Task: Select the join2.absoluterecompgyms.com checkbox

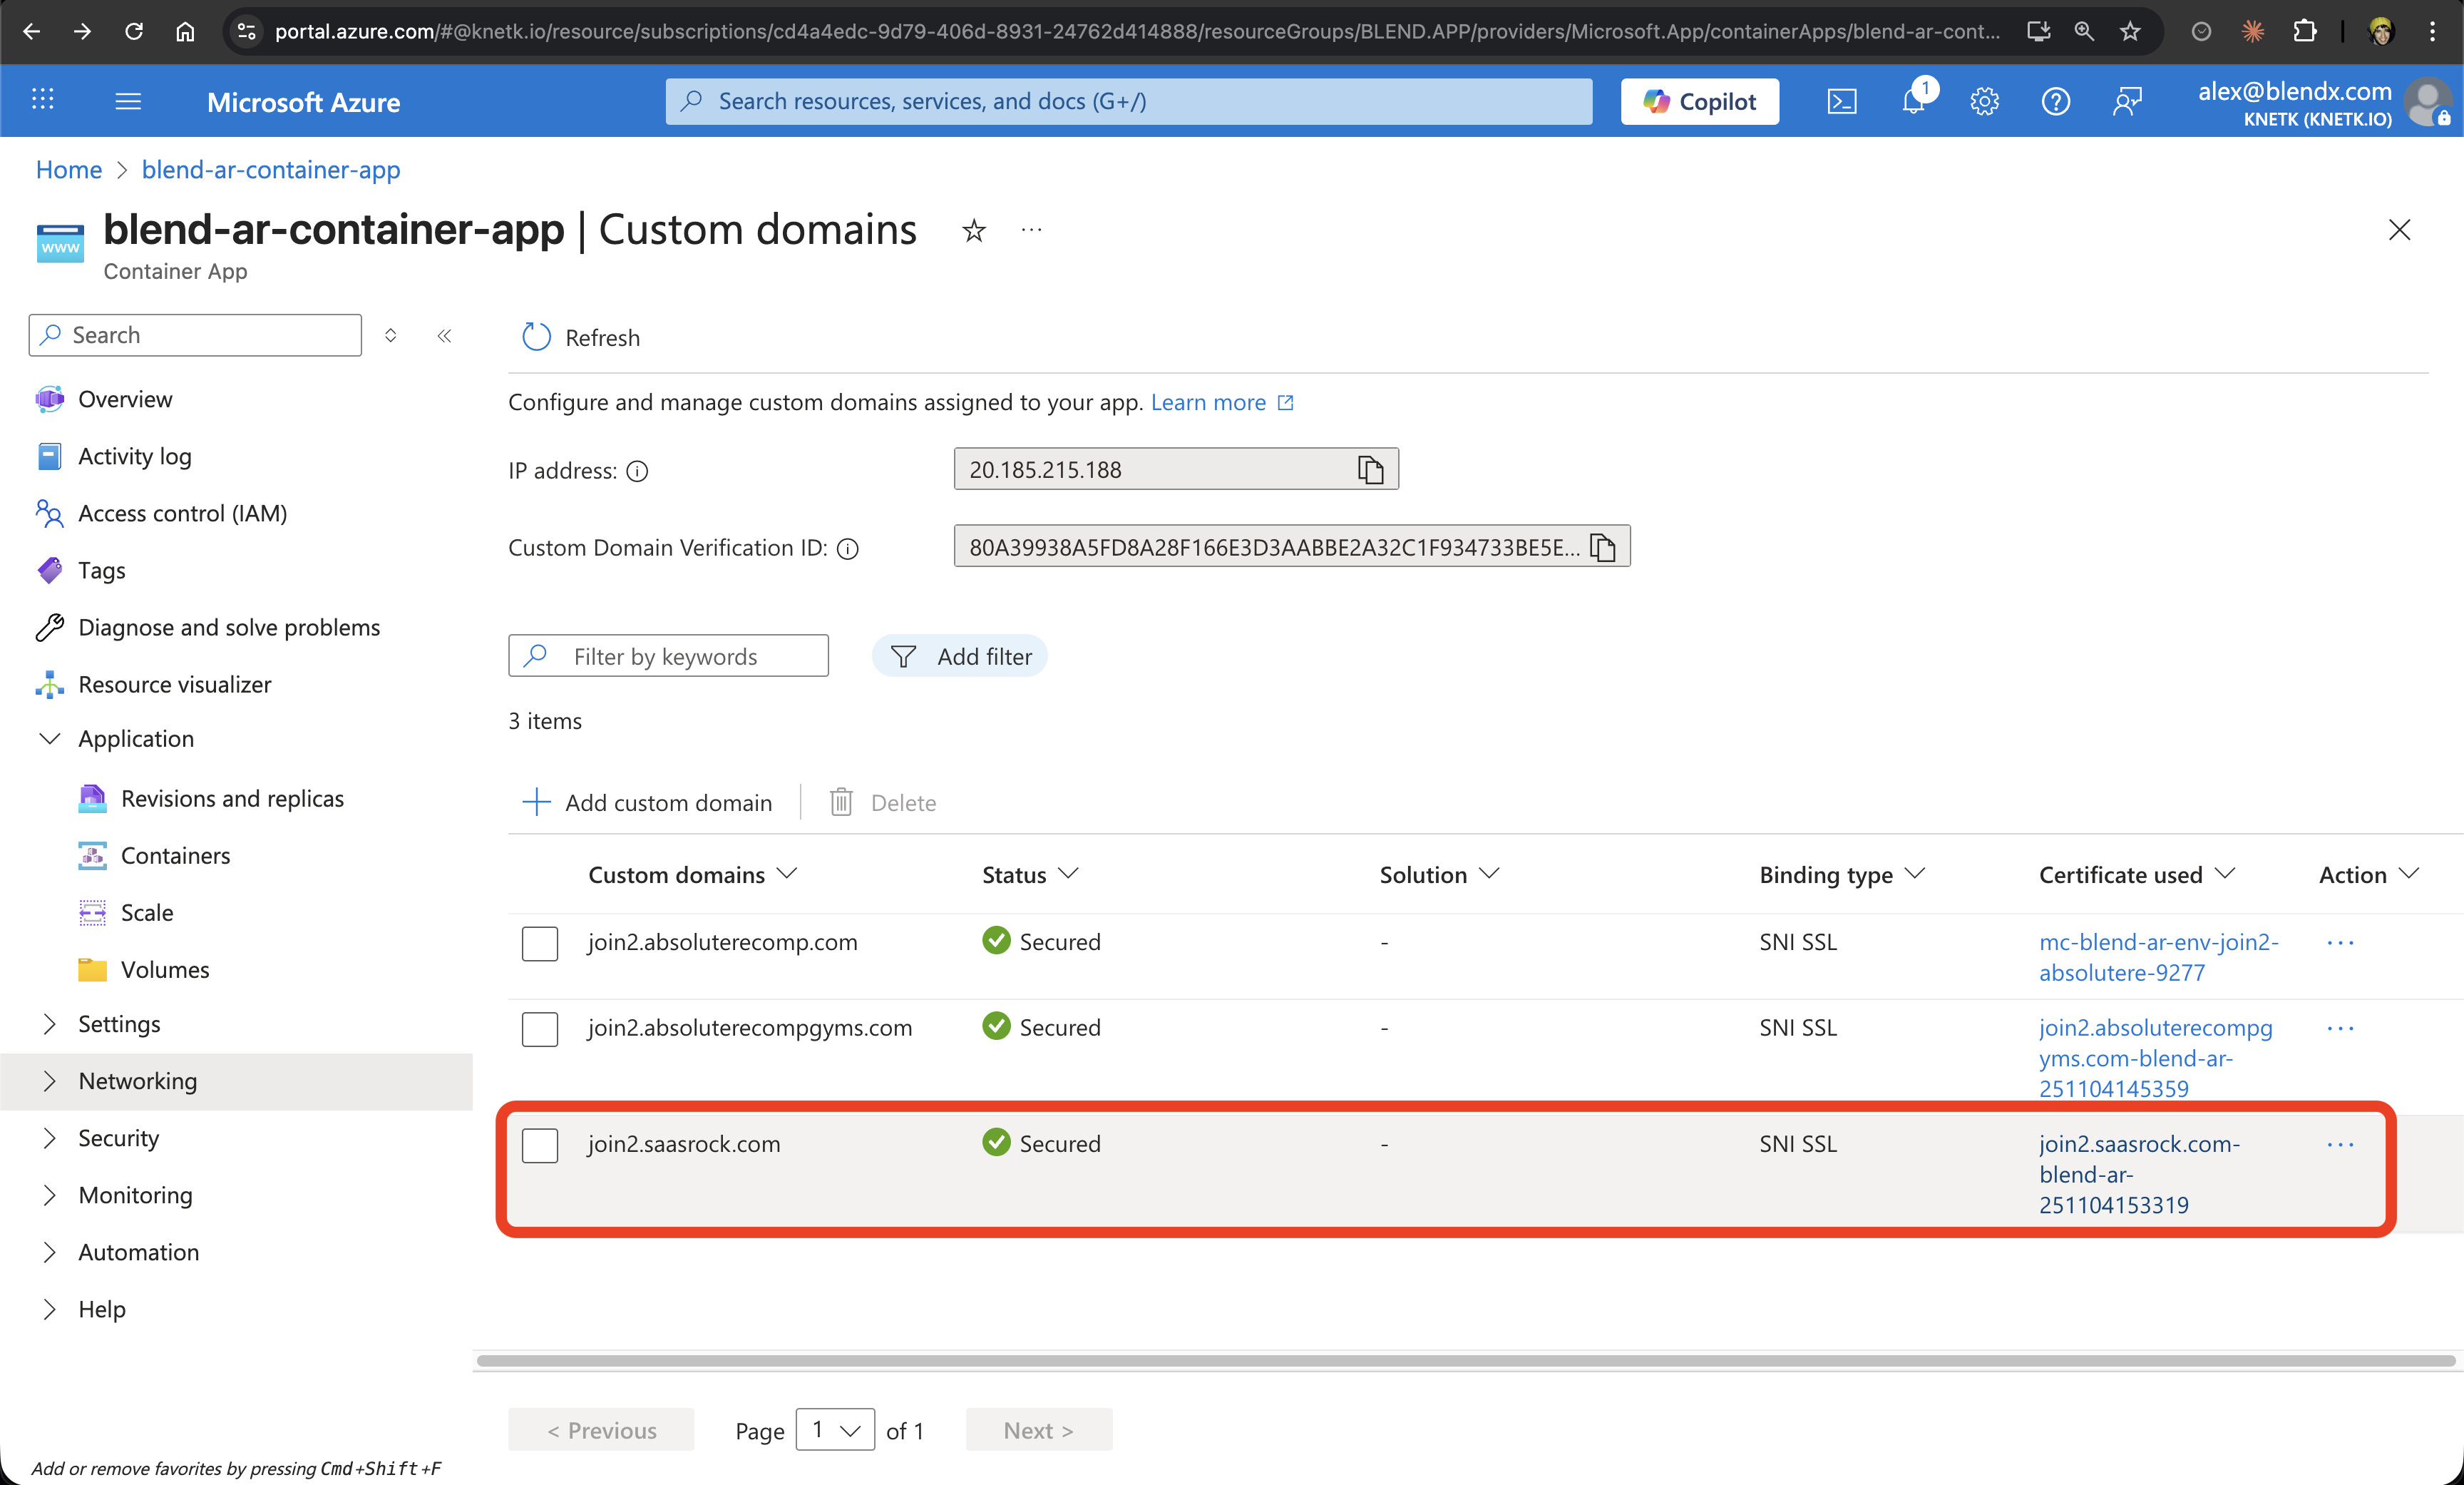Action: click(x=540, y=1029)
